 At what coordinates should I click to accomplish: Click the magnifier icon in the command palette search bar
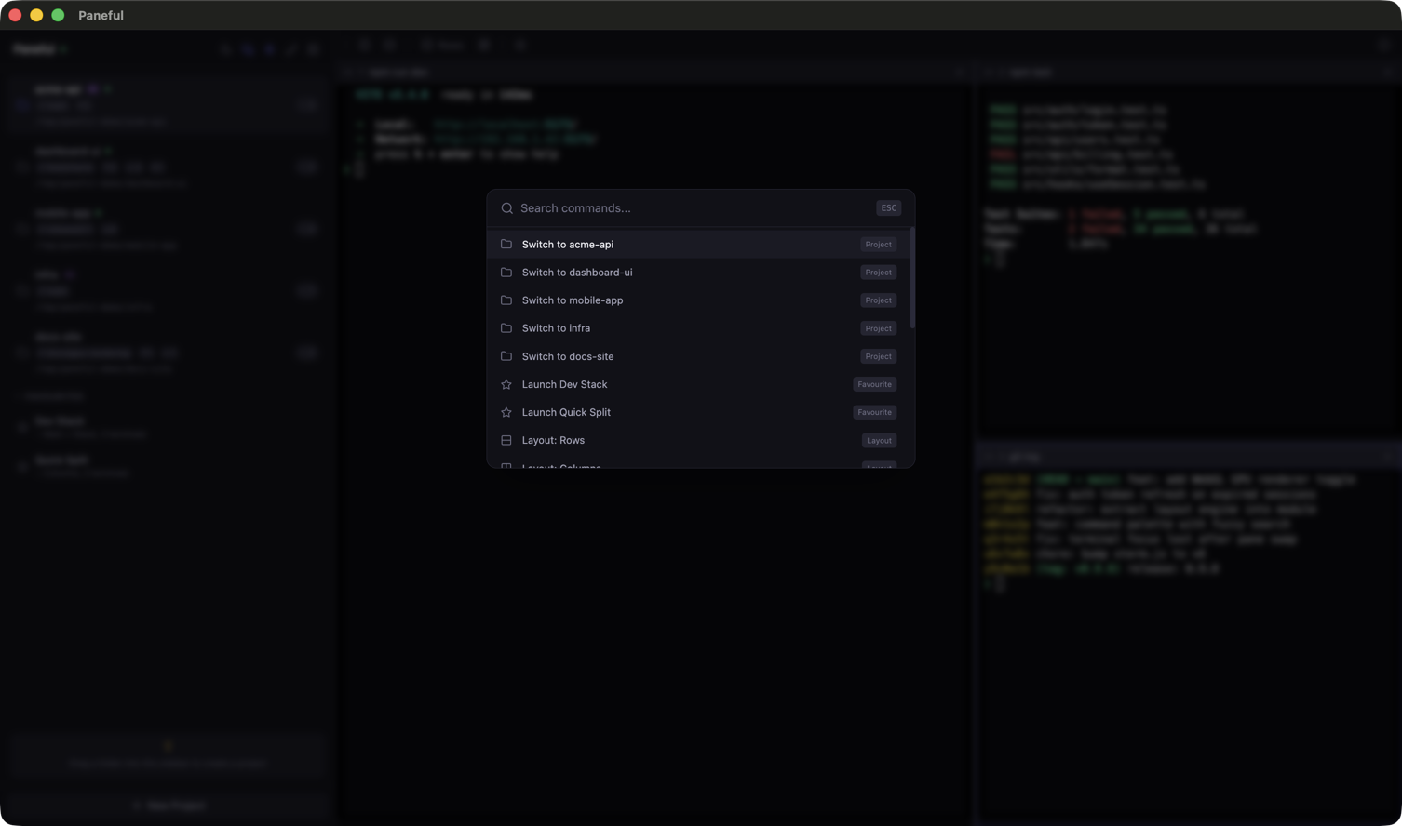[x=506, y=207]
